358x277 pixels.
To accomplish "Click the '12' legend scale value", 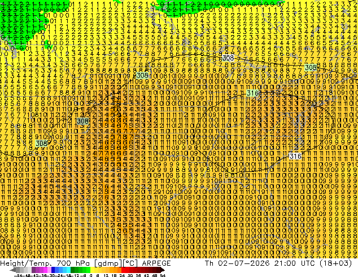I will coord(106,276).
